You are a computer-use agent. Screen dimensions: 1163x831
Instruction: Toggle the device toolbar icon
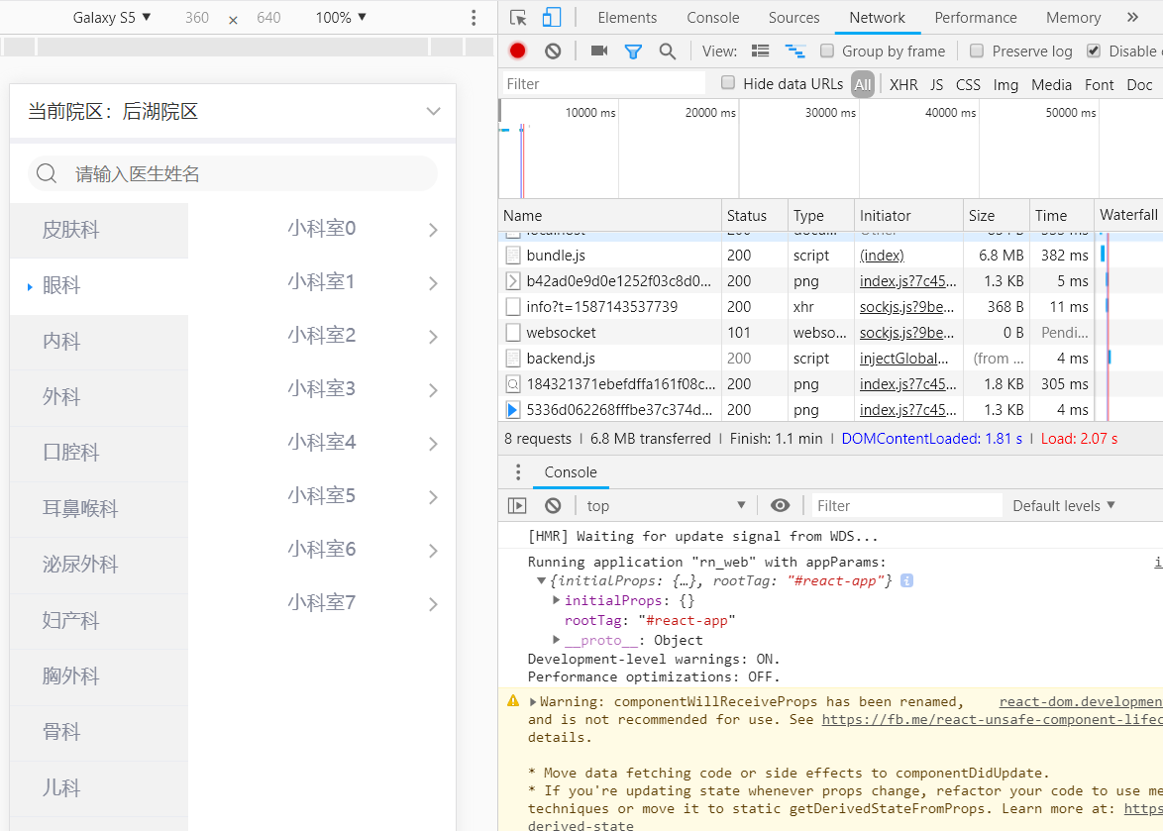tap(551, 18)
